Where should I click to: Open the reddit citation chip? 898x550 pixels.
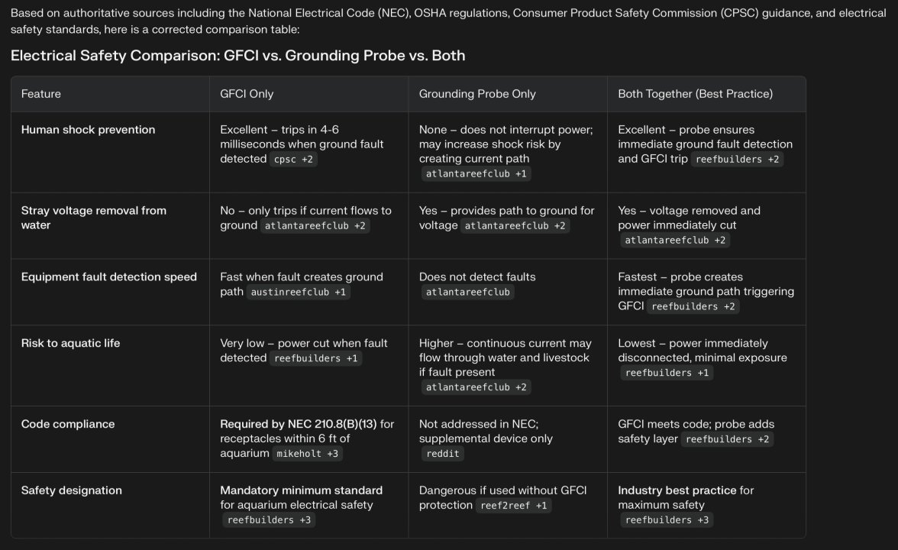442,453
